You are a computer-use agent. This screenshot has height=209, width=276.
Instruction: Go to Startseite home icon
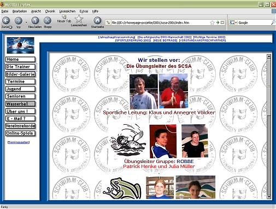pyautogui.click(x=97, y=21)
